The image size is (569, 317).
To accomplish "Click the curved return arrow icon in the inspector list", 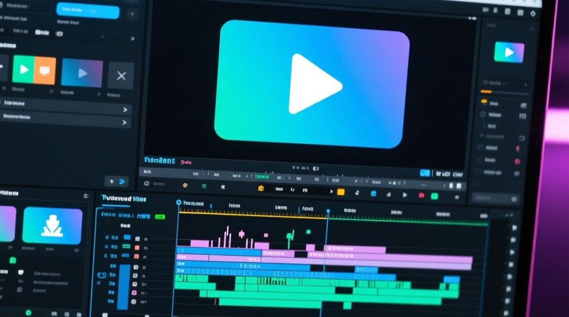I will 522,138.
